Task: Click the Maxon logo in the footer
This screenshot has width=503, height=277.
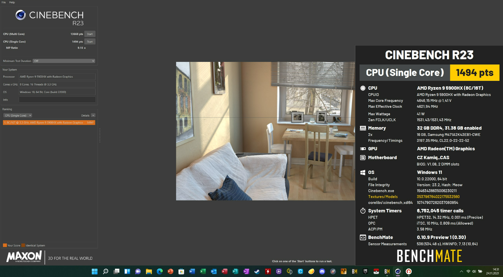Action: click(x=24, y=257)
